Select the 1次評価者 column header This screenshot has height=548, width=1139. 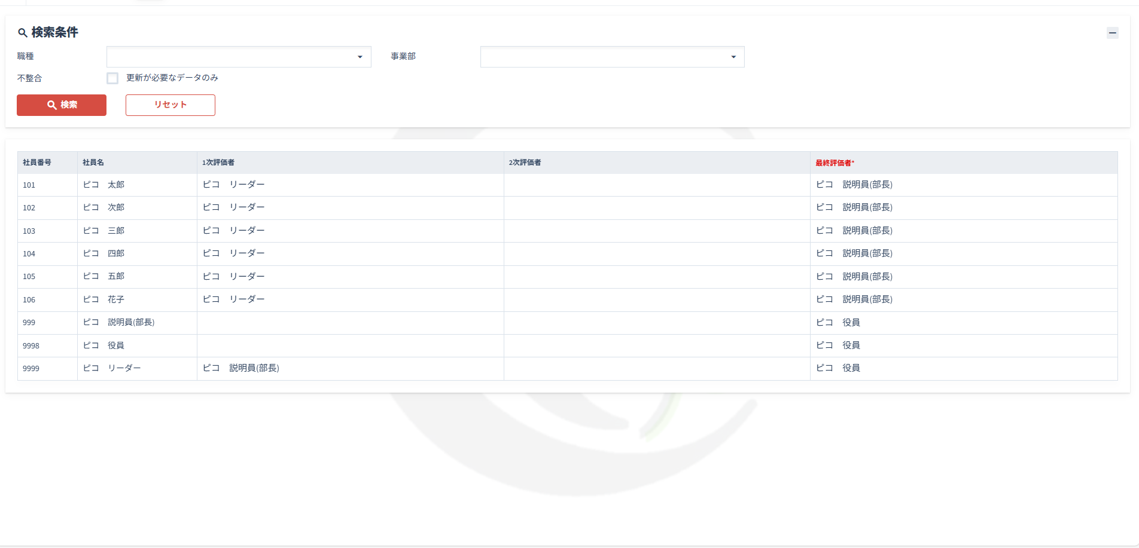point(218,163)
